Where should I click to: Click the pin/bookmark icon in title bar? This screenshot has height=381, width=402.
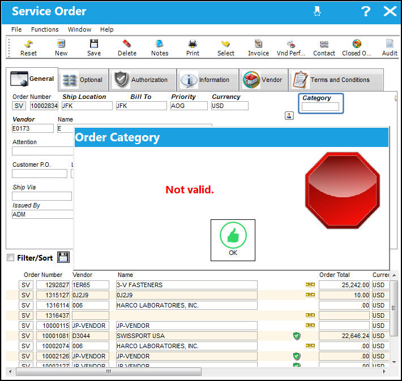(317, 11)
